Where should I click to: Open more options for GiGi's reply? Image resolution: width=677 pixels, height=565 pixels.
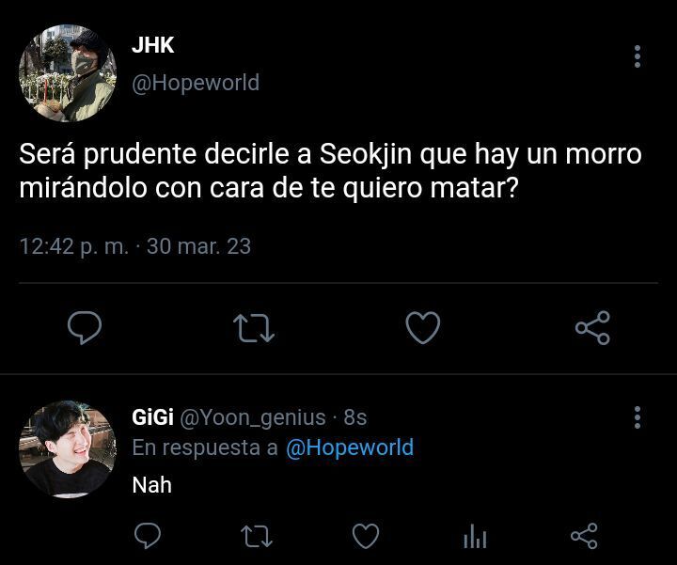[638, 417]
